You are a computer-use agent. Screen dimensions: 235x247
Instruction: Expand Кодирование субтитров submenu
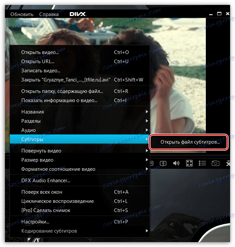pos(80,231)
